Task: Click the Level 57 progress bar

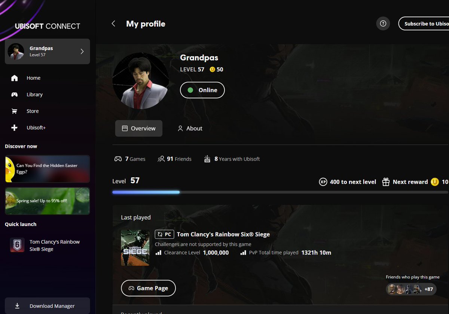Action: [280, 192]
